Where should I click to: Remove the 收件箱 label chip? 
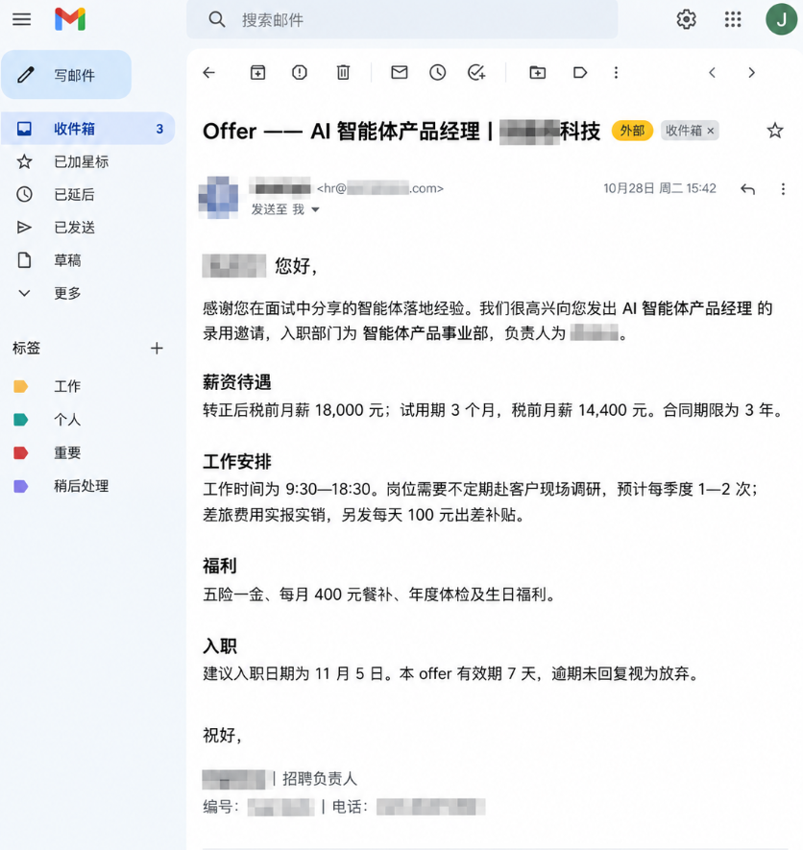coord(710,131)
